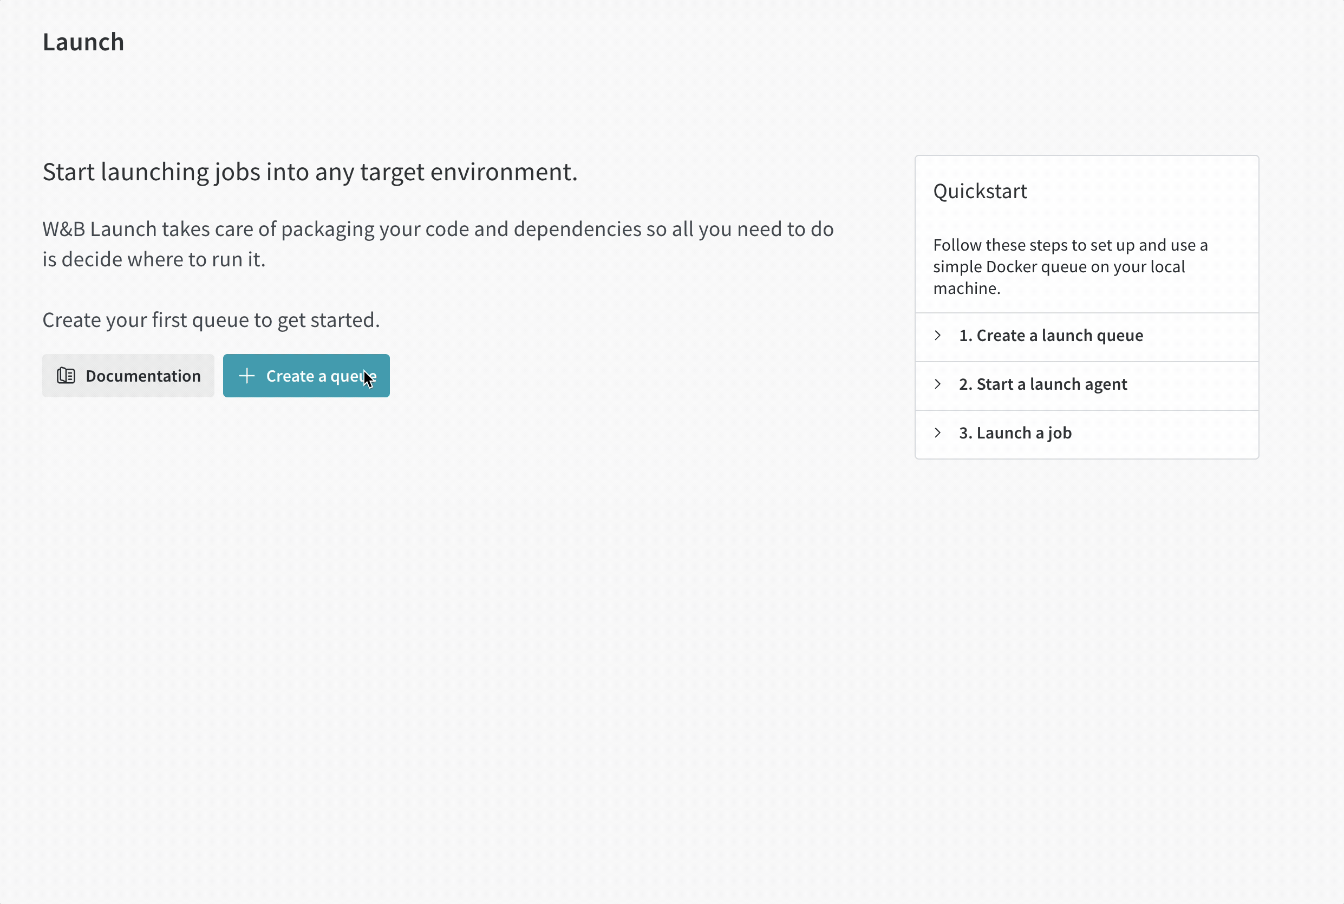Click "Create your first queue to get started" text
This screenshot has width=1344, height=904.
pyautogui.click(x=211, y=319)
